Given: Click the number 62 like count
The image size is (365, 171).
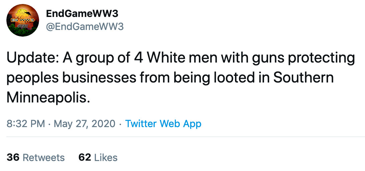Looking at the screenshot, I should pos(85,157).
